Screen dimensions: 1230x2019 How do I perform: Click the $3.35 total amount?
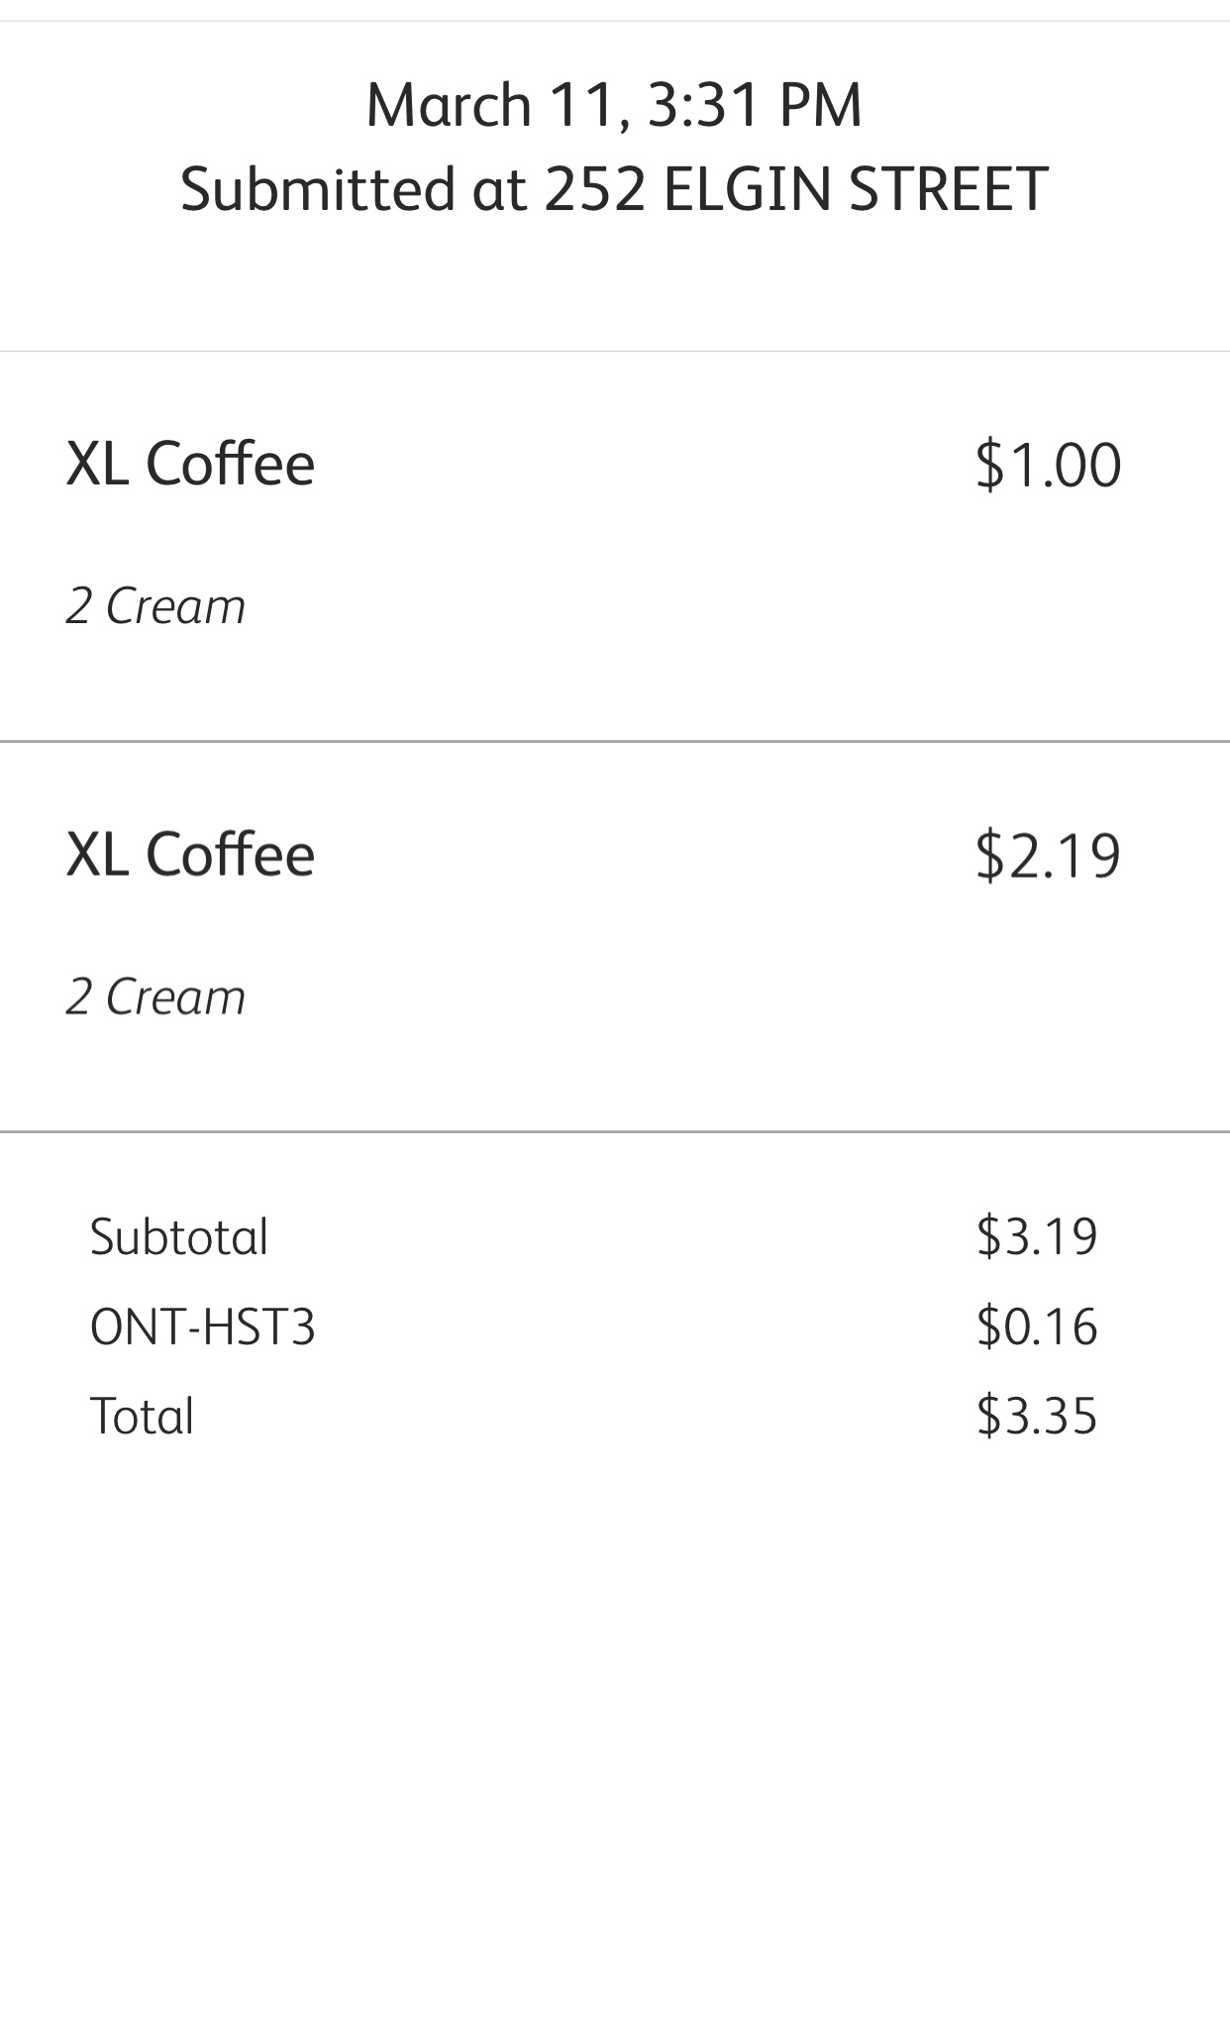(1037, 1416)
